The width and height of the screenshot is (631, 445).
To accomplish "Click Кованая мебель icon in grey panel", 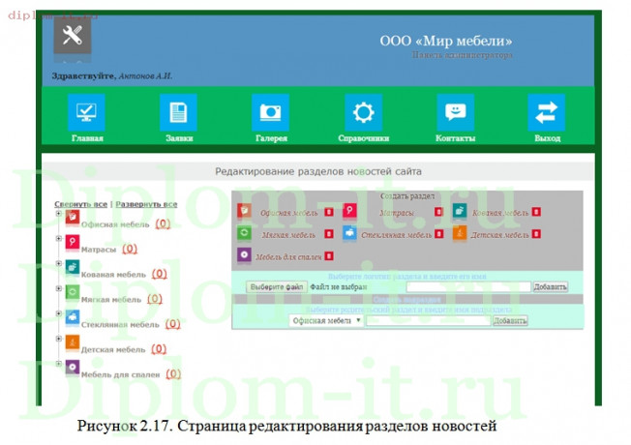I will pos(460,211).
